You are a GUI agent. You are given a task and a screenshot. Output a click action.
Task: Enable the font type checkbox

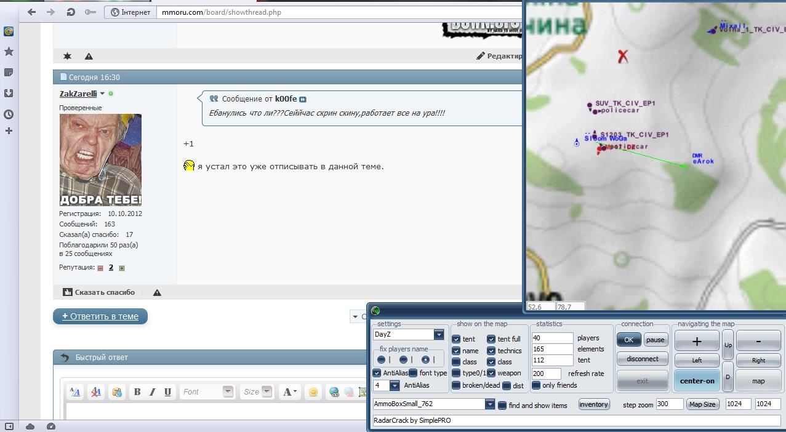(x=413, y=373)
